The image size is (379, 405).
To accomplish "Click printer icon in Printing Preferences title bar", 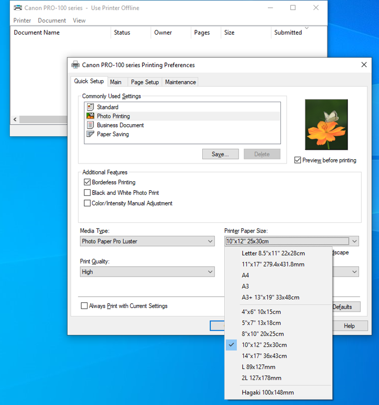I will (x=75, y=65).
